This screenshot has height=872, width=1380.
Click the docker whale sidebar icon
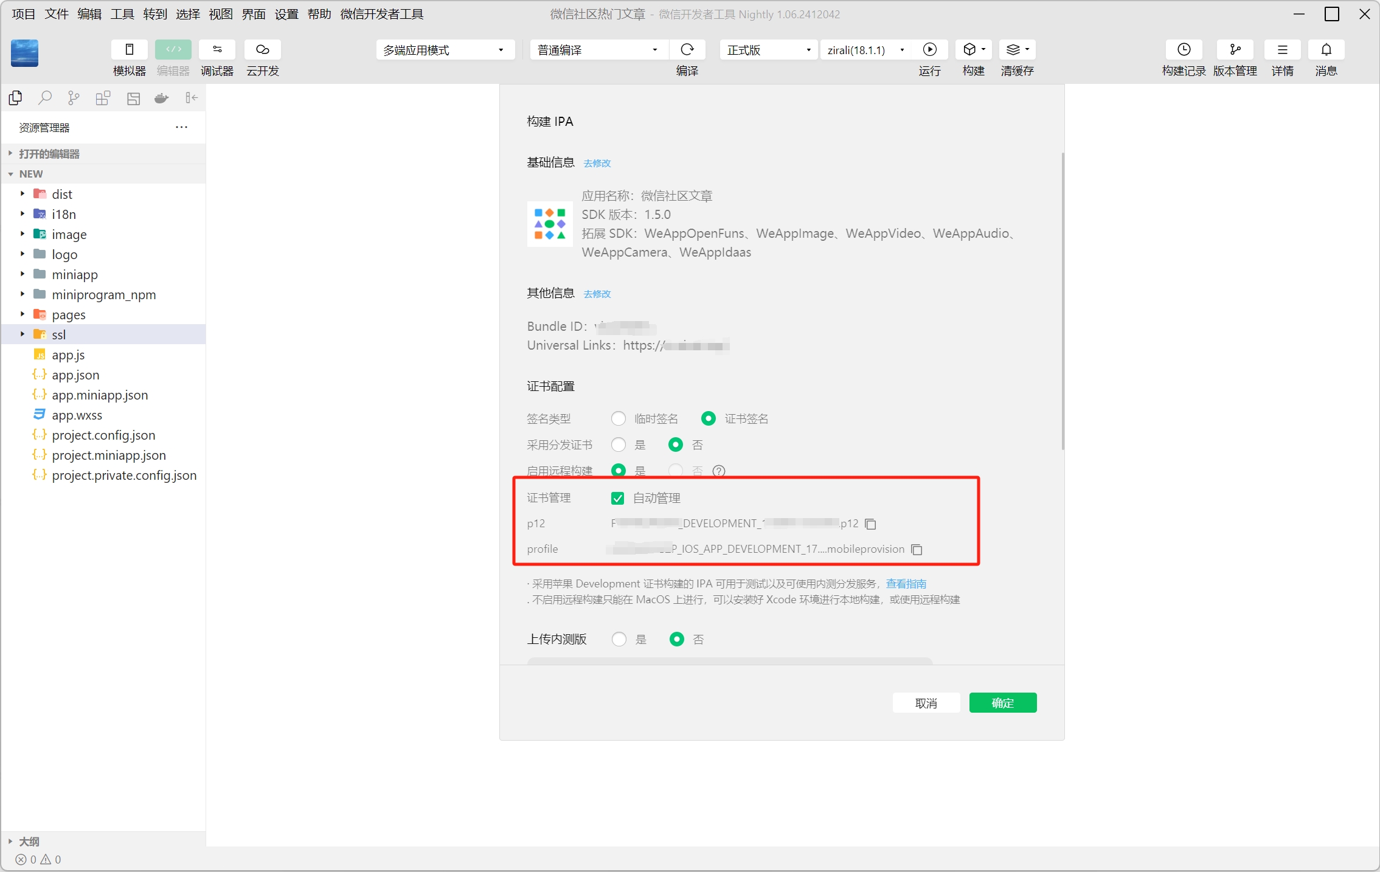161,98
